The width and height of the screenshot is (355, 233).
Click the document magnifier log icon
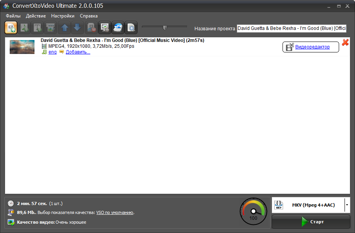click(131, 28)
